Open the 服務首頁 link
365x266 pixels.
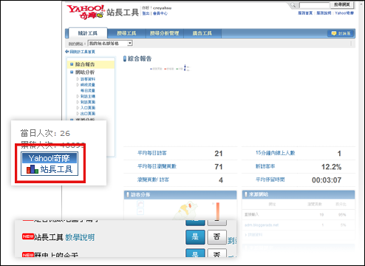[305, 13]
